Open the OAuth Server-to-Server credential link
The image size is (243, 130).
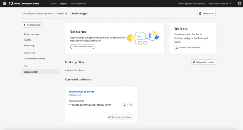pos(81,92)
